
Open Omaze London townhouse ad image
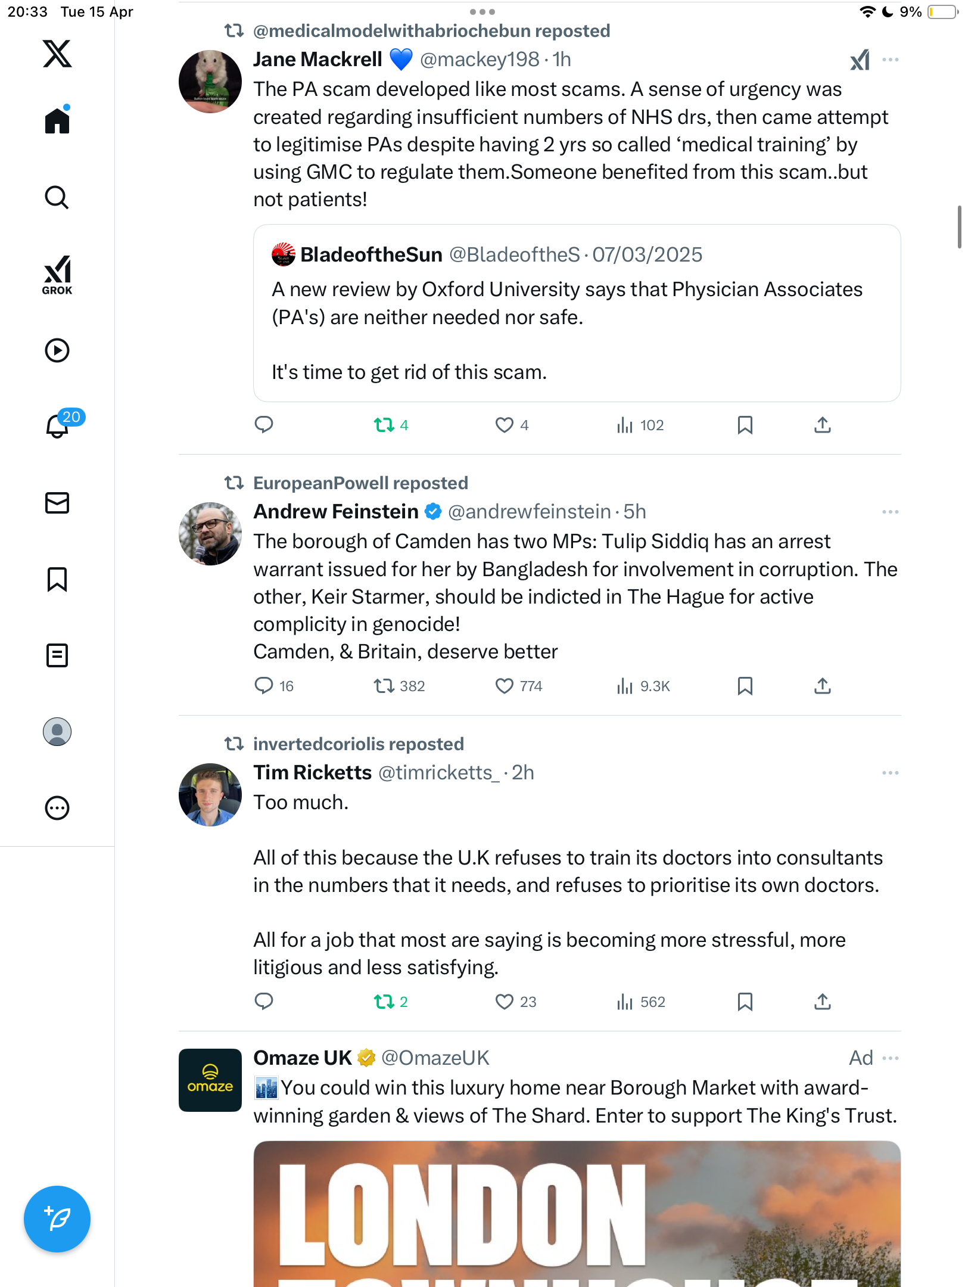click(577, 1214)
